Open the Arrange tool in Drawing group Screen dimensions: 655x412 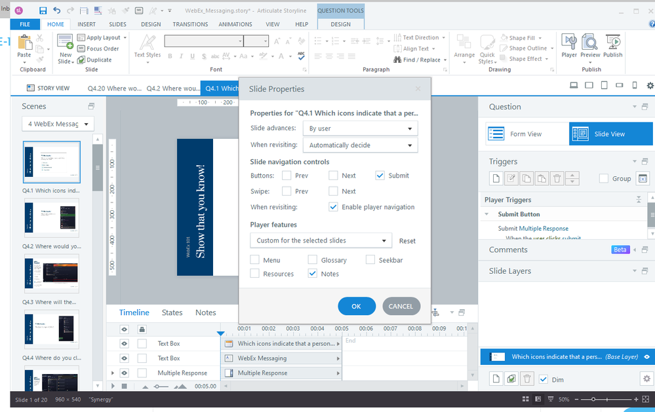click(464, 47)
